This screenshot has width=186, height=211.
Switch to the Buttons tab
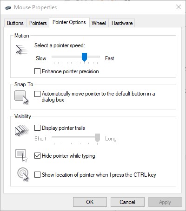coord(15,23)
